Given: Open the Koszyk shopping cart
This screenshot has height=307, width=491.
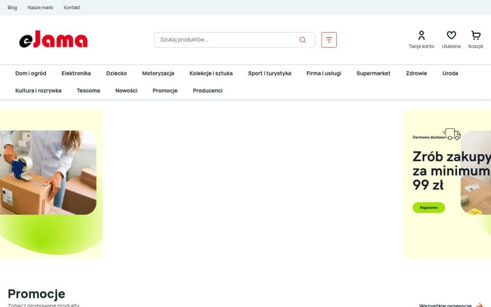Looking at the screenshot, I should point(476,36).
